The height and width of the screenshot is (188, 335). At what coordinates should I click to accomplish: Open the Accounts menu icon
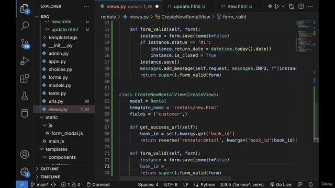pos(25,155)
